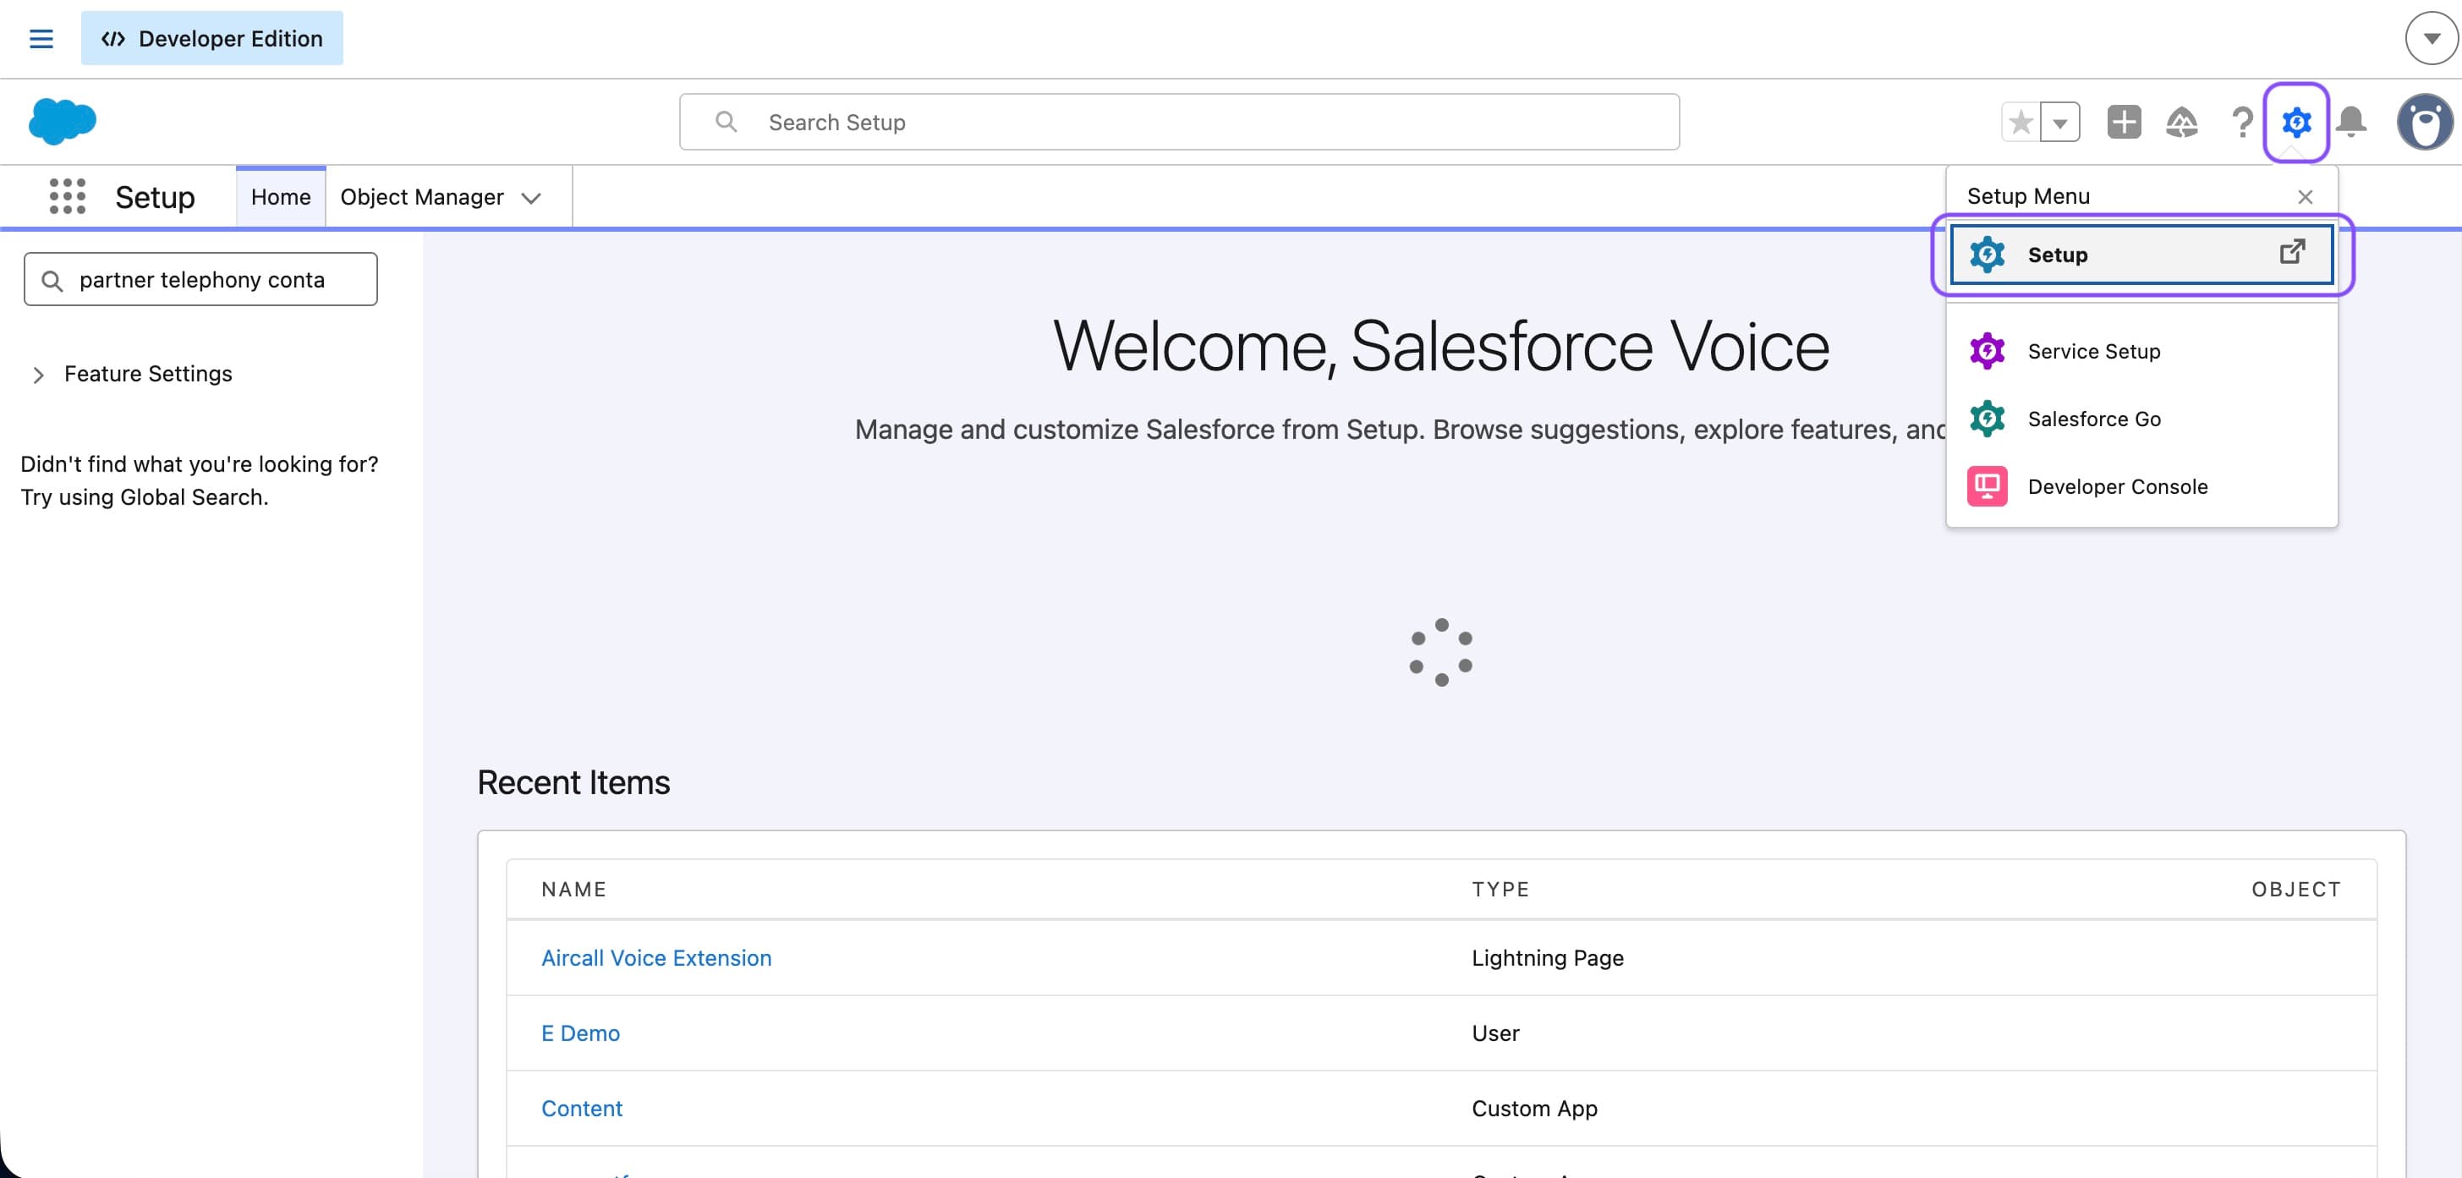Open the Favorites list dropdown arrow
Image resolution: width=2462 pixels, height=1178 pixels.
click(2059, 123)
